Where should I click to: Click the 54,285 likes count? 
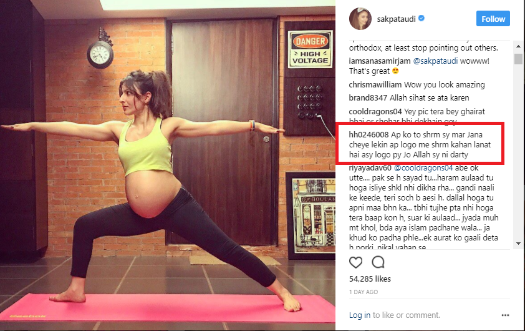[x=370, y=279]
